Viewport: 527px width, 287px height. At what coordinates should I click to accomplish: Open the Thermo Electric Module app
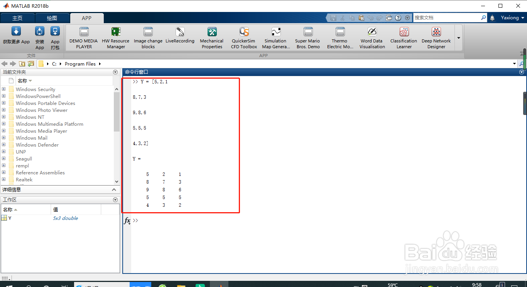coord(340,38)
